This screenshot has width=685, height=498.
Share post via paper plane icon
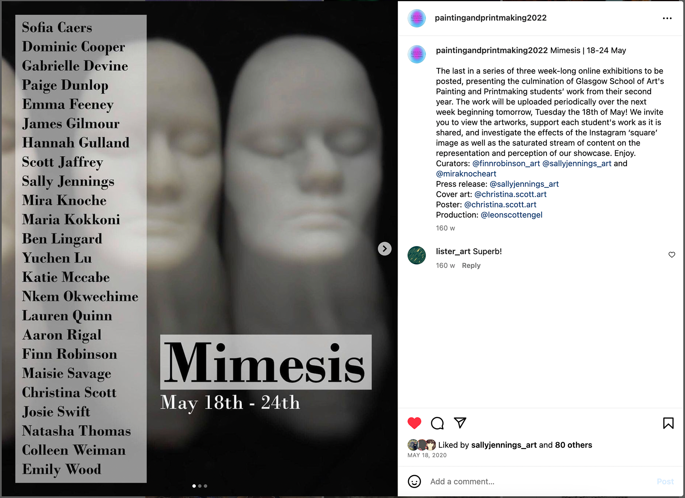(x=460, y=423)
